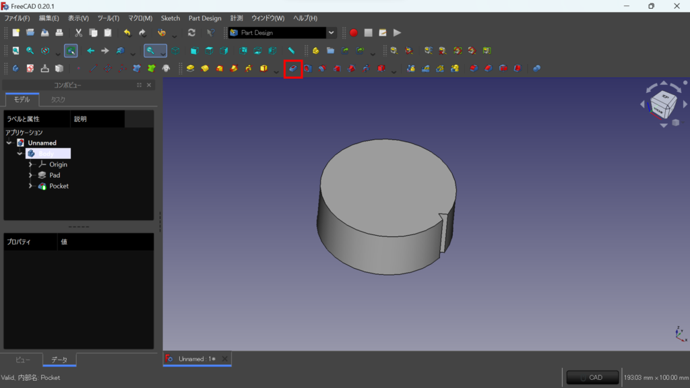The image size is (690, 388).
Task: Collapse the Body tree node
Action: (20, 154)
